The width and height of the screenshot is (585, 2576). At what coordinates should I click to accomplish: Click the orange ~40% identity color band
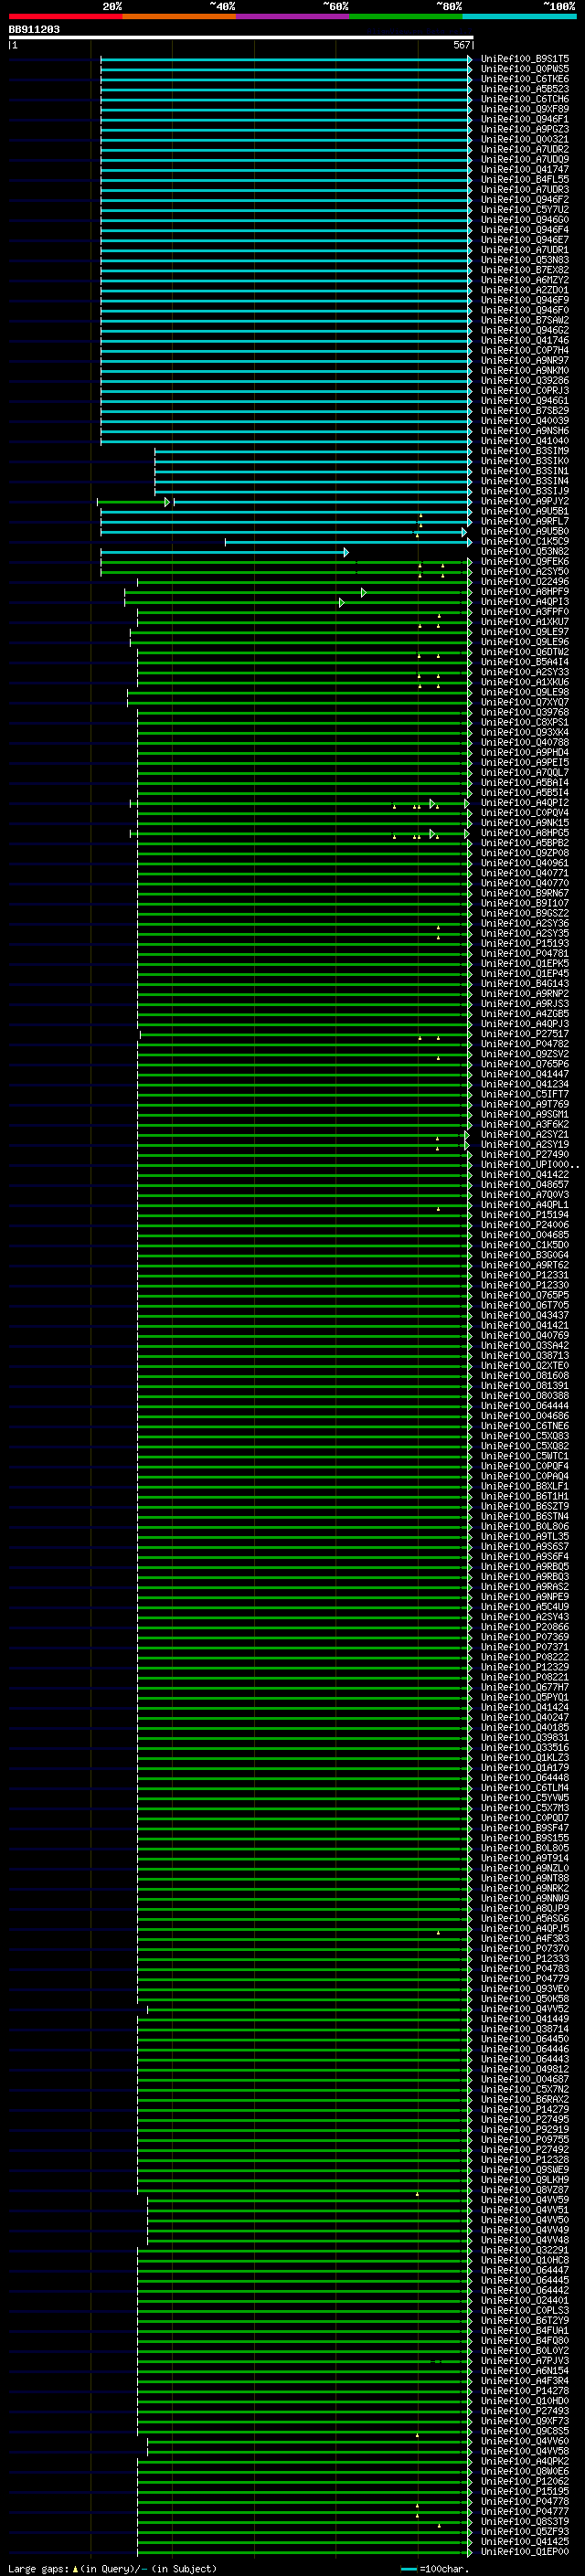(179, 16)
